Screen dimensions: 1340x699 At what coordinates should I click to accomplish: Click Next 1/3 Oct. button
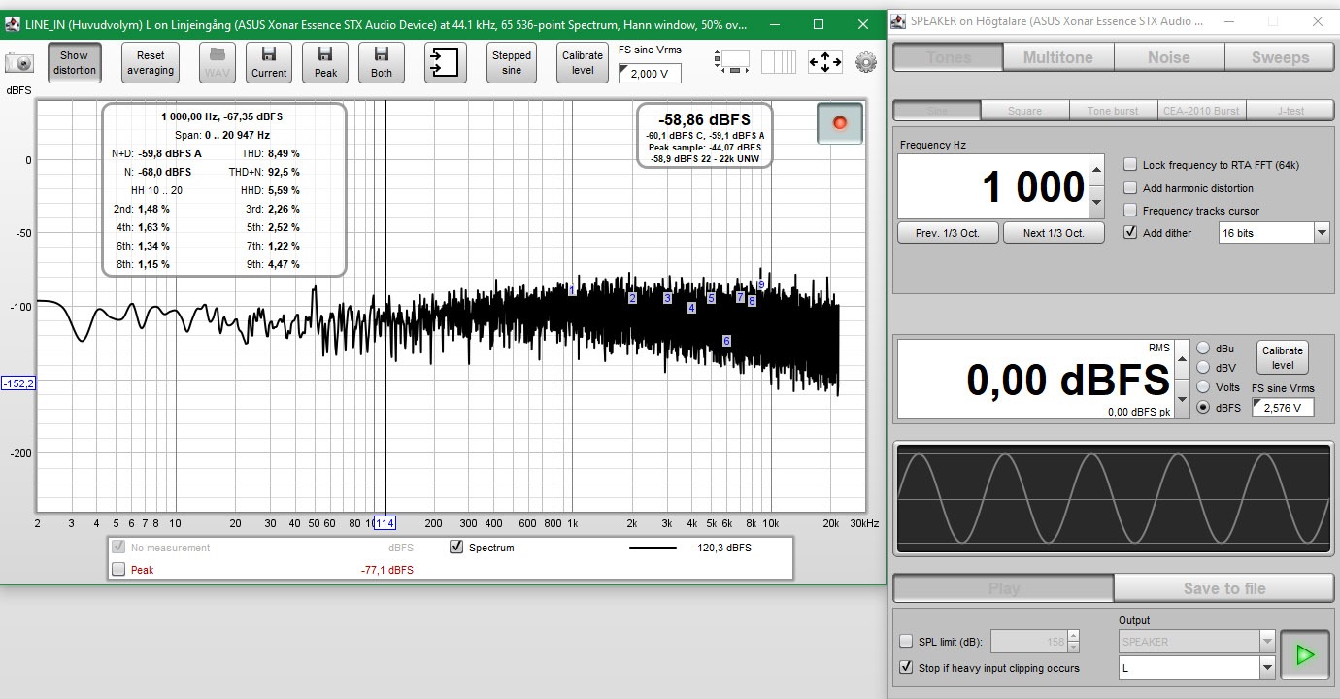[1054, 233]
